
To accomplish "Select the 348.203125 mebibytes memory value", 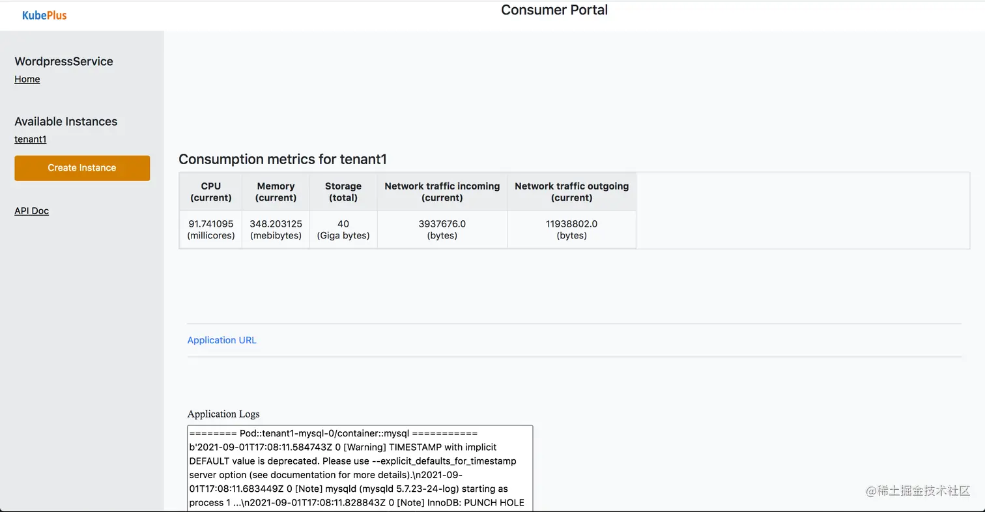I will pyautogui.click(x=276, y=229).
